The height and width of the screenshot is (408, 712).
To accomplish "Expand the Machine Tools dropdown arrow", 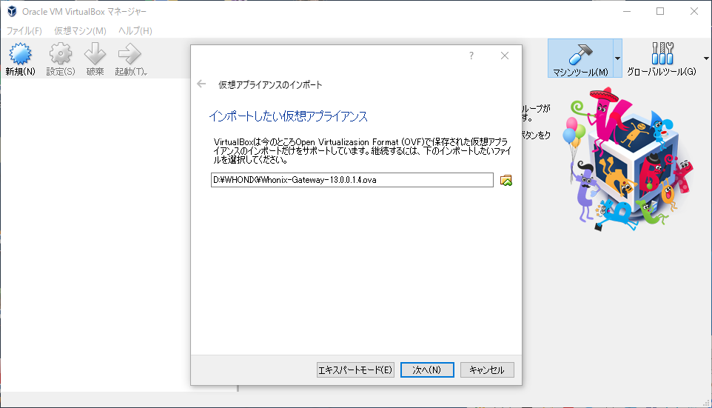I will (617, 58).
